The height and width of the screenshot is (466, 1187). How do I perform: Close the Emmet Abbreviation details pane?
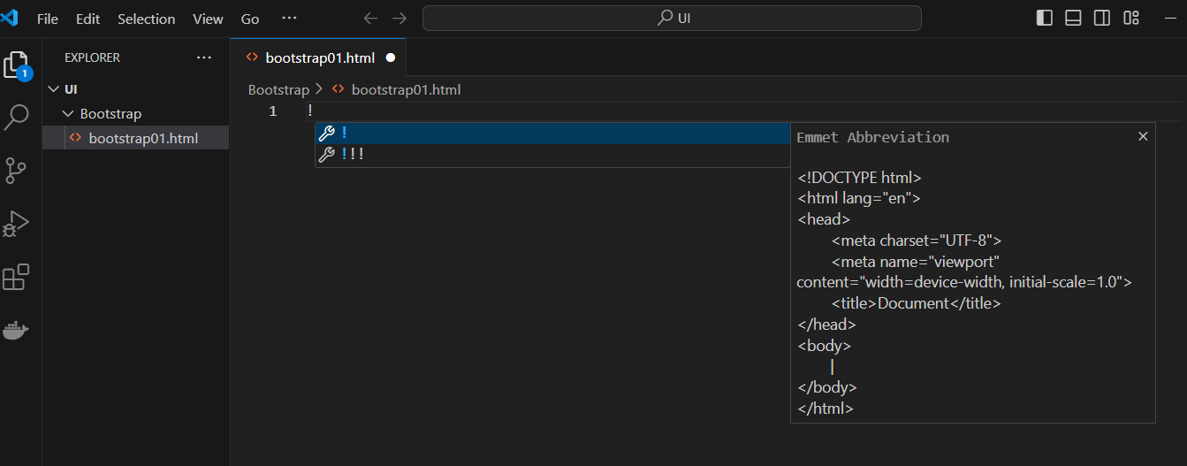pyautogui.click(x=1143, y=136)
